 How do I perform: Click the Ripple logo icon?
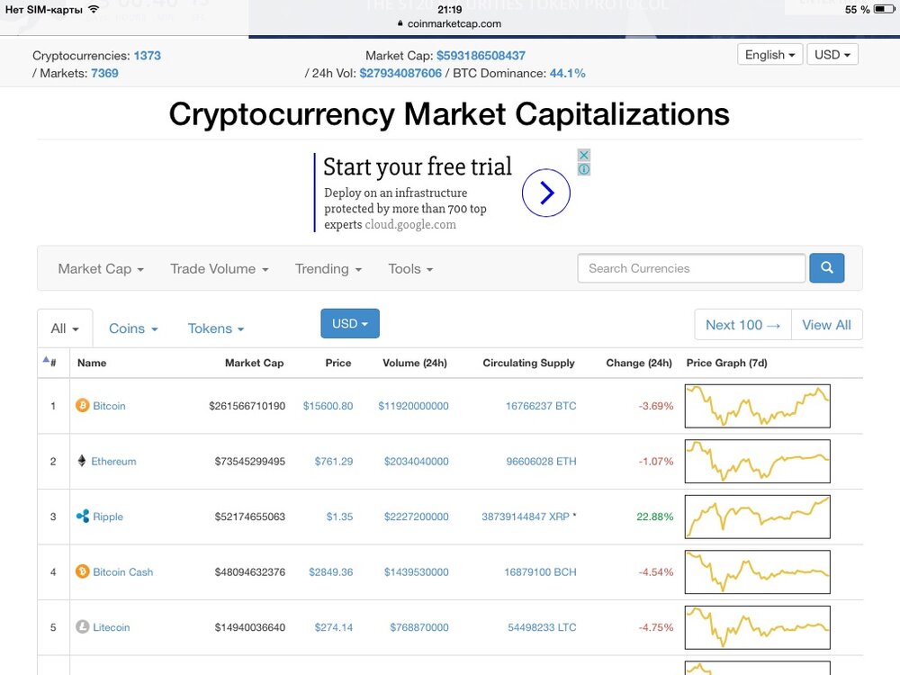[x=83, y=517]
